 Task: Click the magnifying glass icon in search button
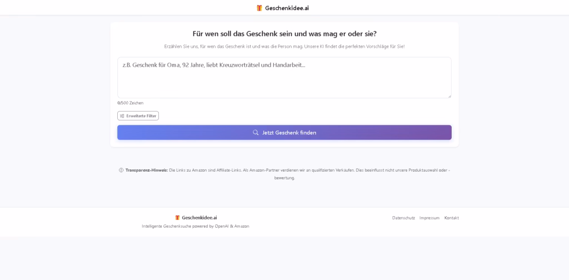coord(256,132)
